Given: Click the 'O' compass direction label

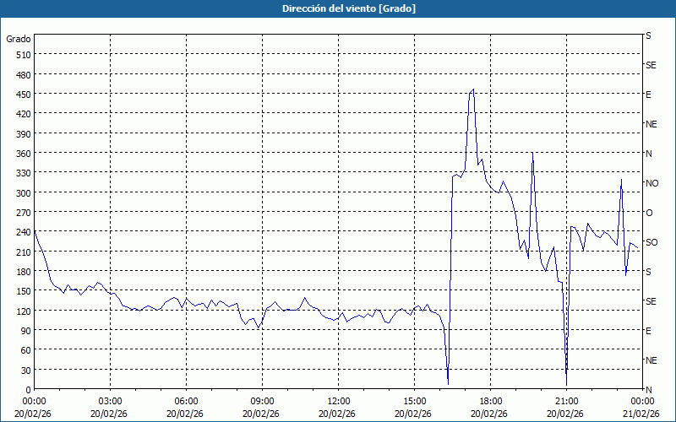Looking at the screenshot, I should 649,213.
